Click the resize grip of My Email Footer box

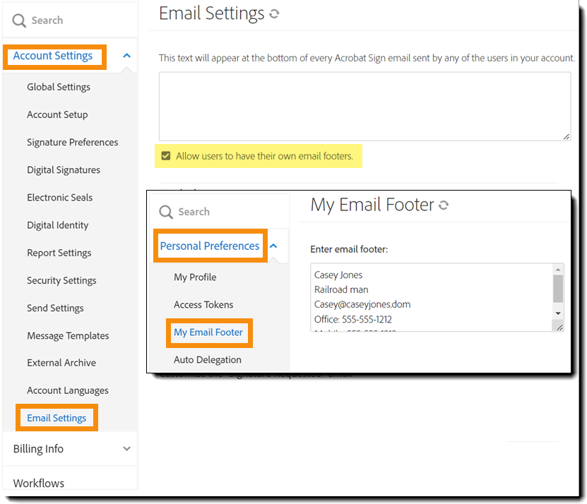click(x=559, y=327)
